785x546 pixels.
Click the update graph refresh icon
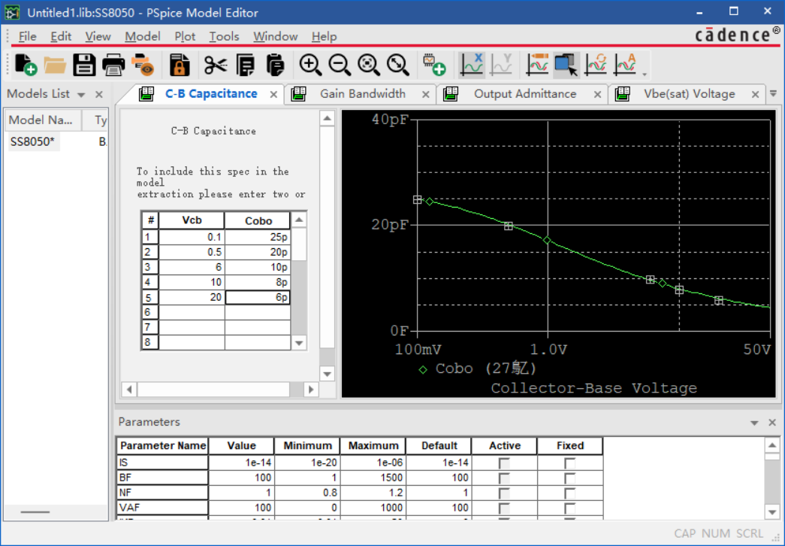[x=596, y=65]
